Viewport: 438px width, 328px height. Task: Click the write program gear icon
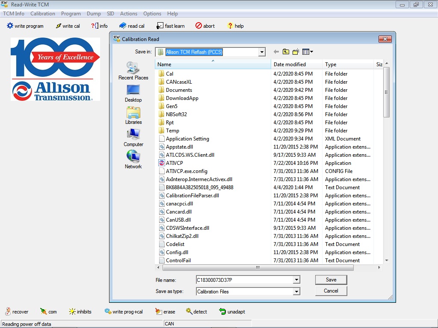tap(10, 26)
